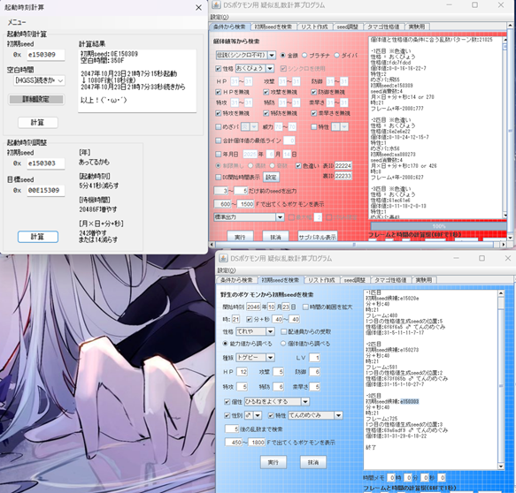Click the 表ID field showing 22224
This screenshot has height=493, width=516.
(x=343, y=165)
